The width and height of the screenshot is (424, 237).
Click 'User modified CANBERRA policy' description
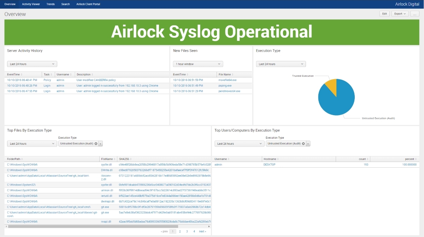pos(96,80)
